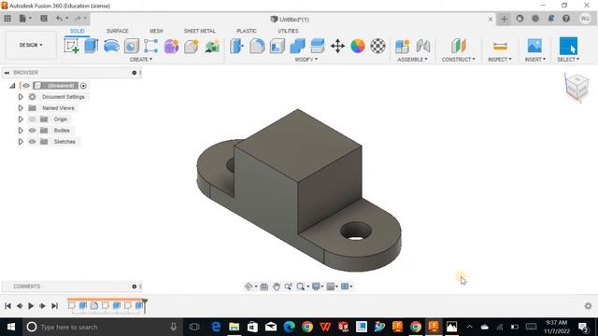The height and width of the screenshot is (336, 598).
Task: Open the Help question mark icon
Action: coord(566,19)
